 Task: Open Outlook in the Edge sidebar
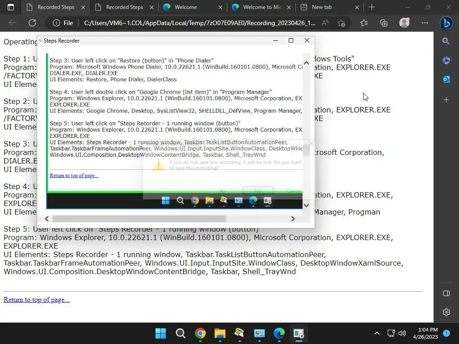tap(446, 79)
